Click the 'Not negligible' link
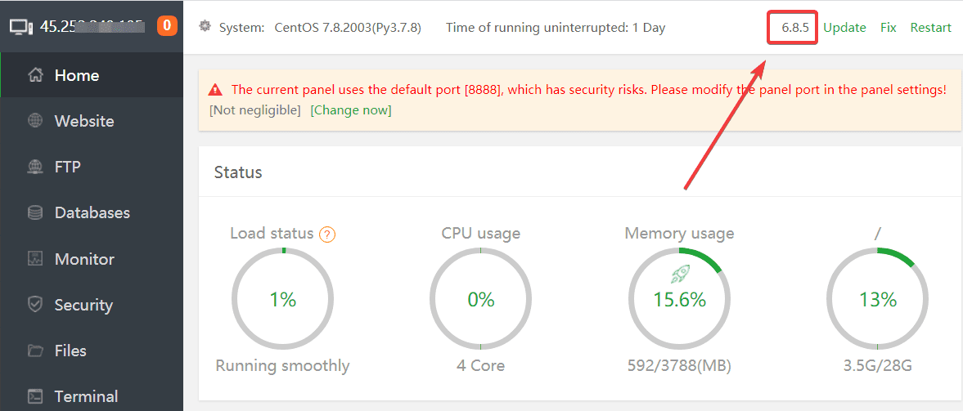This screenshot has width=963, height=411. pos(255,109)
